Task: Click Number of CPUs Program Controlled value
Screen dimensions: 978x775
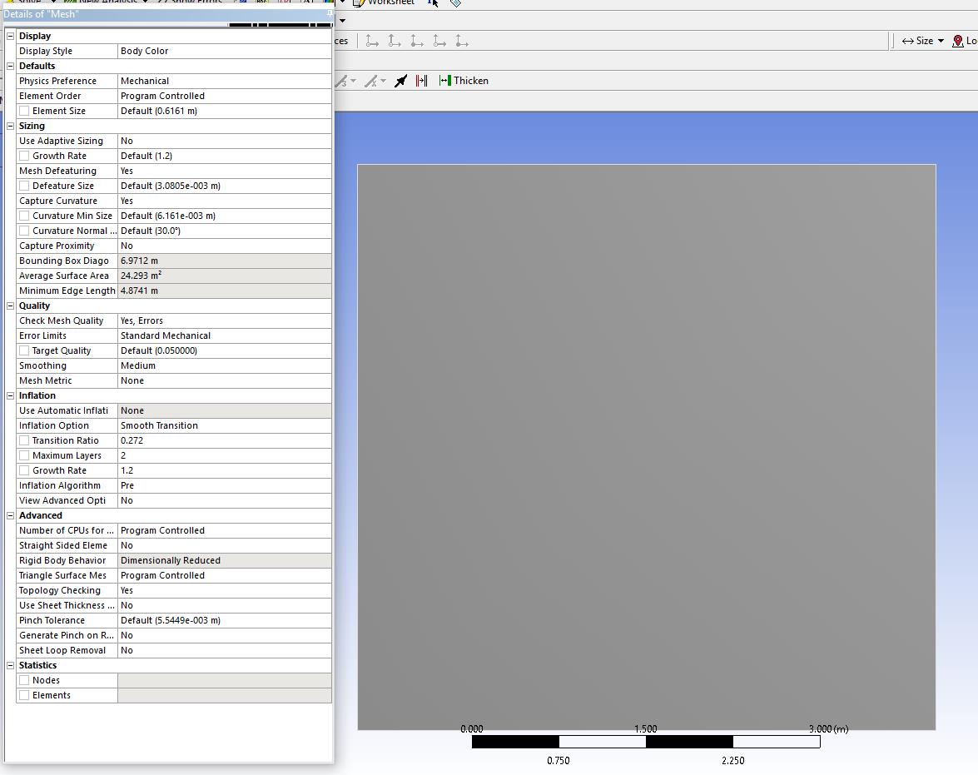Action: 225,530
